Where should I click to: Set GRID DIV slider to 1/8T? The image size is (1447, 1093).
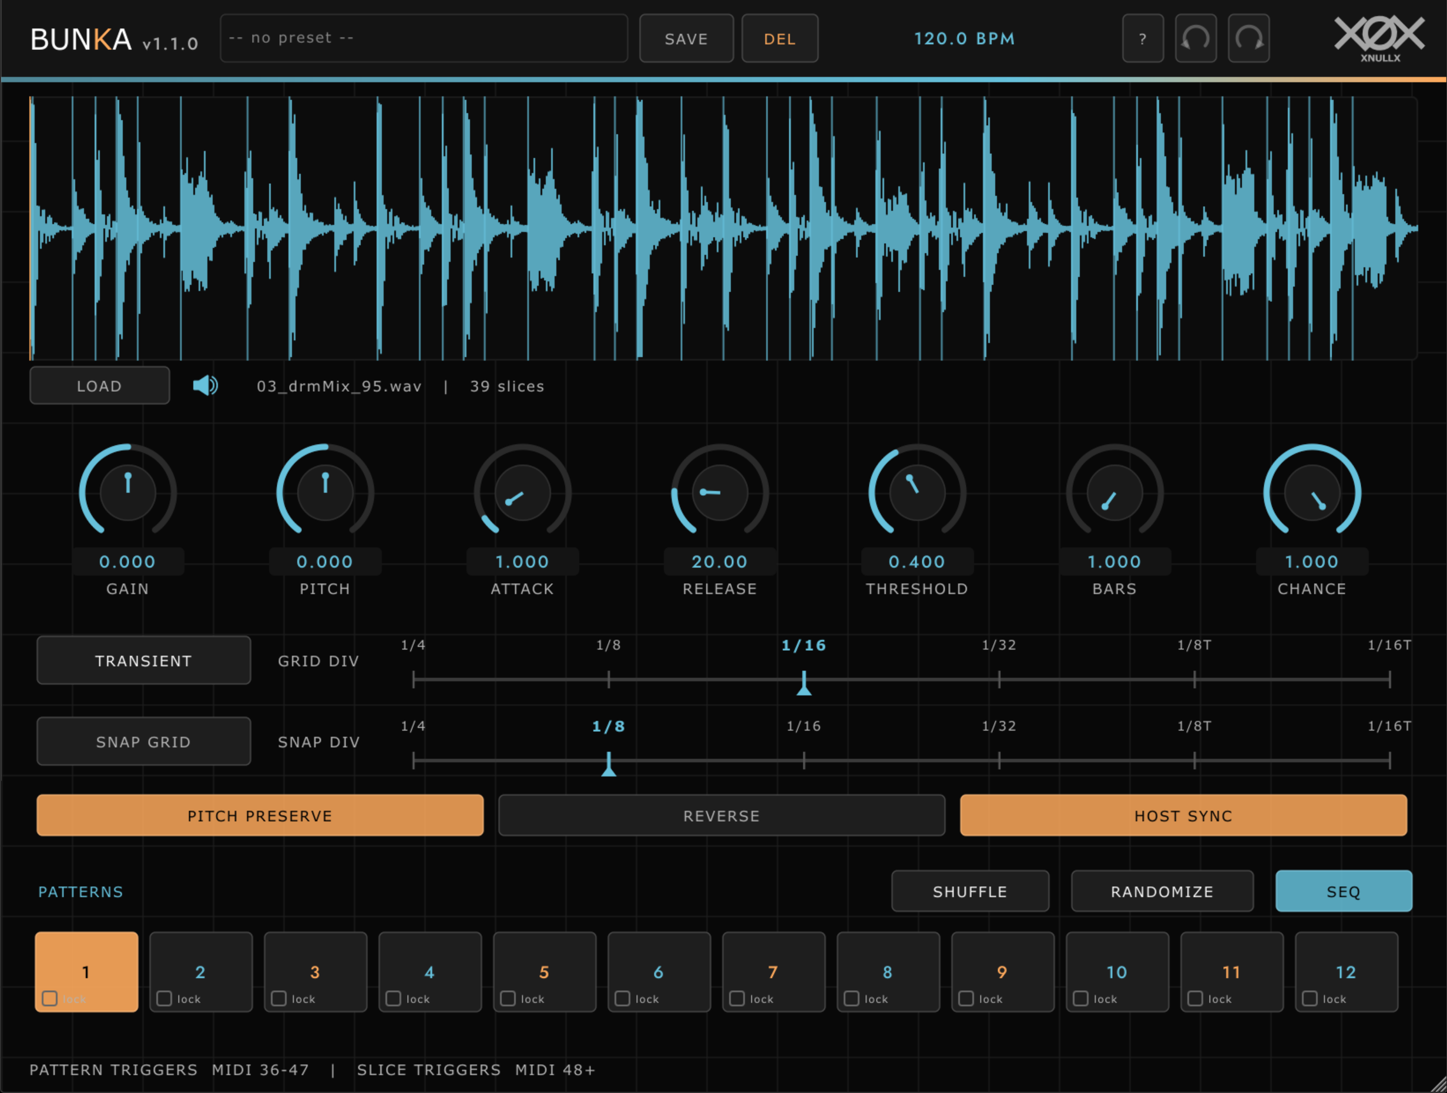1194,680
